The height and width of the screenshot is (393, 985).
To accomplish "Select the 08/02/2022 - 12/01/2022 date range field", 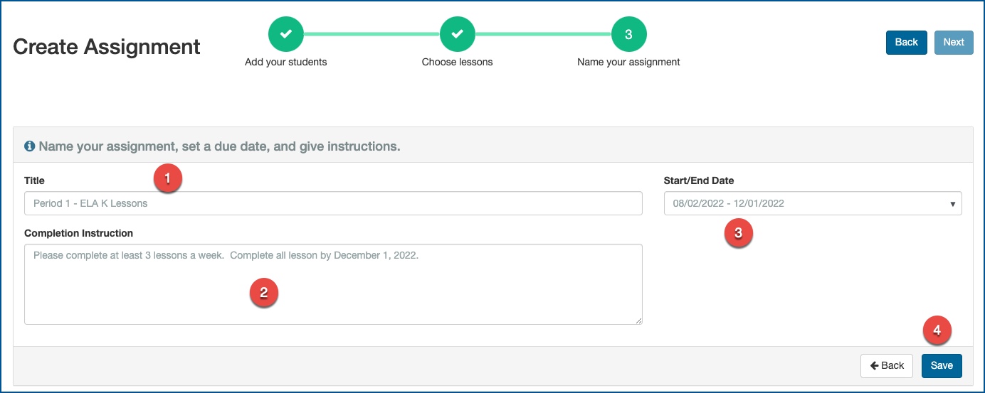I will (813, 203).
